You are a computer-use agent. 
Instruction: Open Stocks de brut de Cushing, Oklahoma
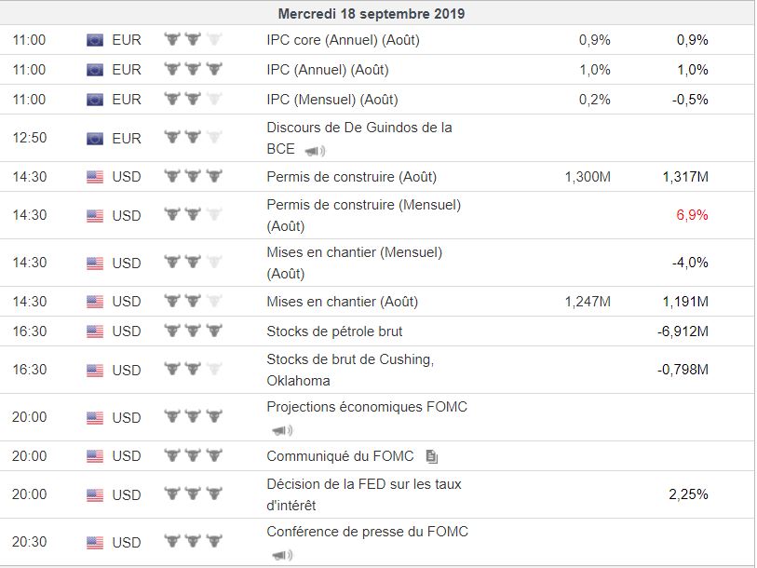click(x=350, y=359)
